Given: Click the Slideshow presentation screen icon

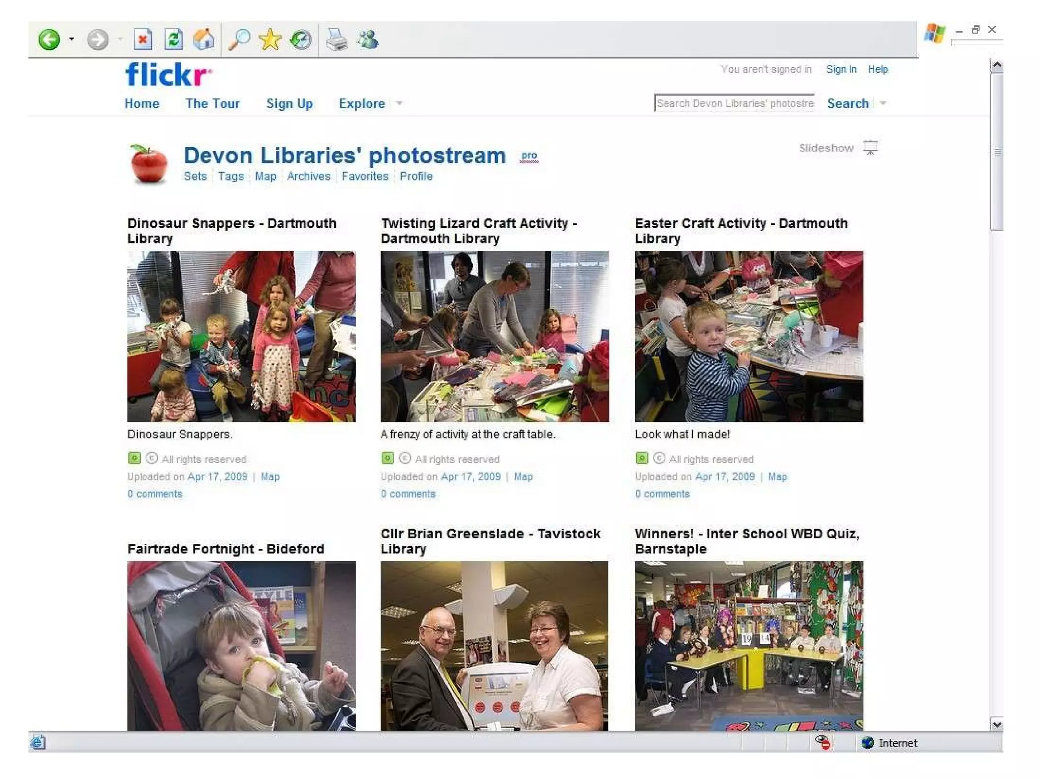Looking at the screenshot, I should click(870, 148).
